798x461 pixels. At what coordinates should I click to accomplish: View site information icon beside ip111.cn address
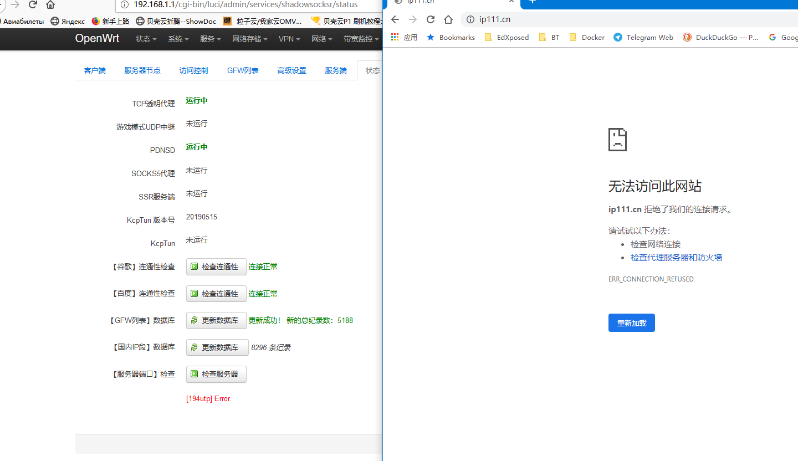pos(470,19)
